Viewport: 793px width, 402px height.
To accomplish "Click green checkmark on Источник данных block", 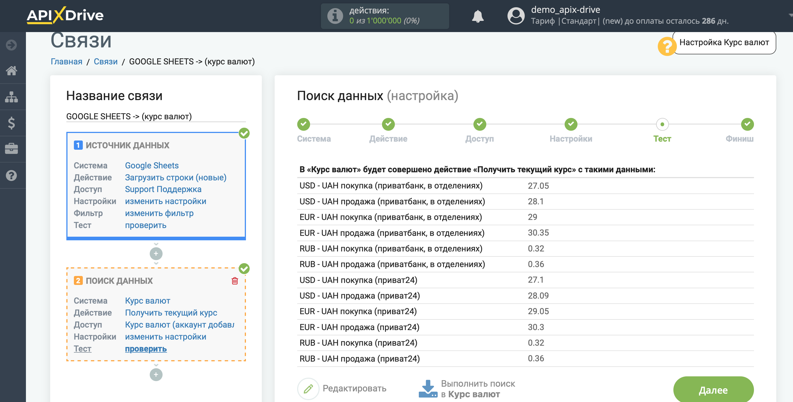I will (x=244, y=133).
